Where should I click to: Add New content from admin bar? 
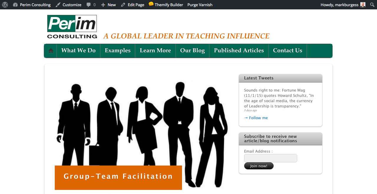point(108,5)
